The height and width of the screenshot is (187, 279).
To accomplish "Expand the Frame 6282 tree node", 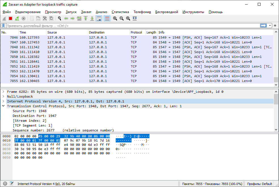I will click(x=3, y=92).
